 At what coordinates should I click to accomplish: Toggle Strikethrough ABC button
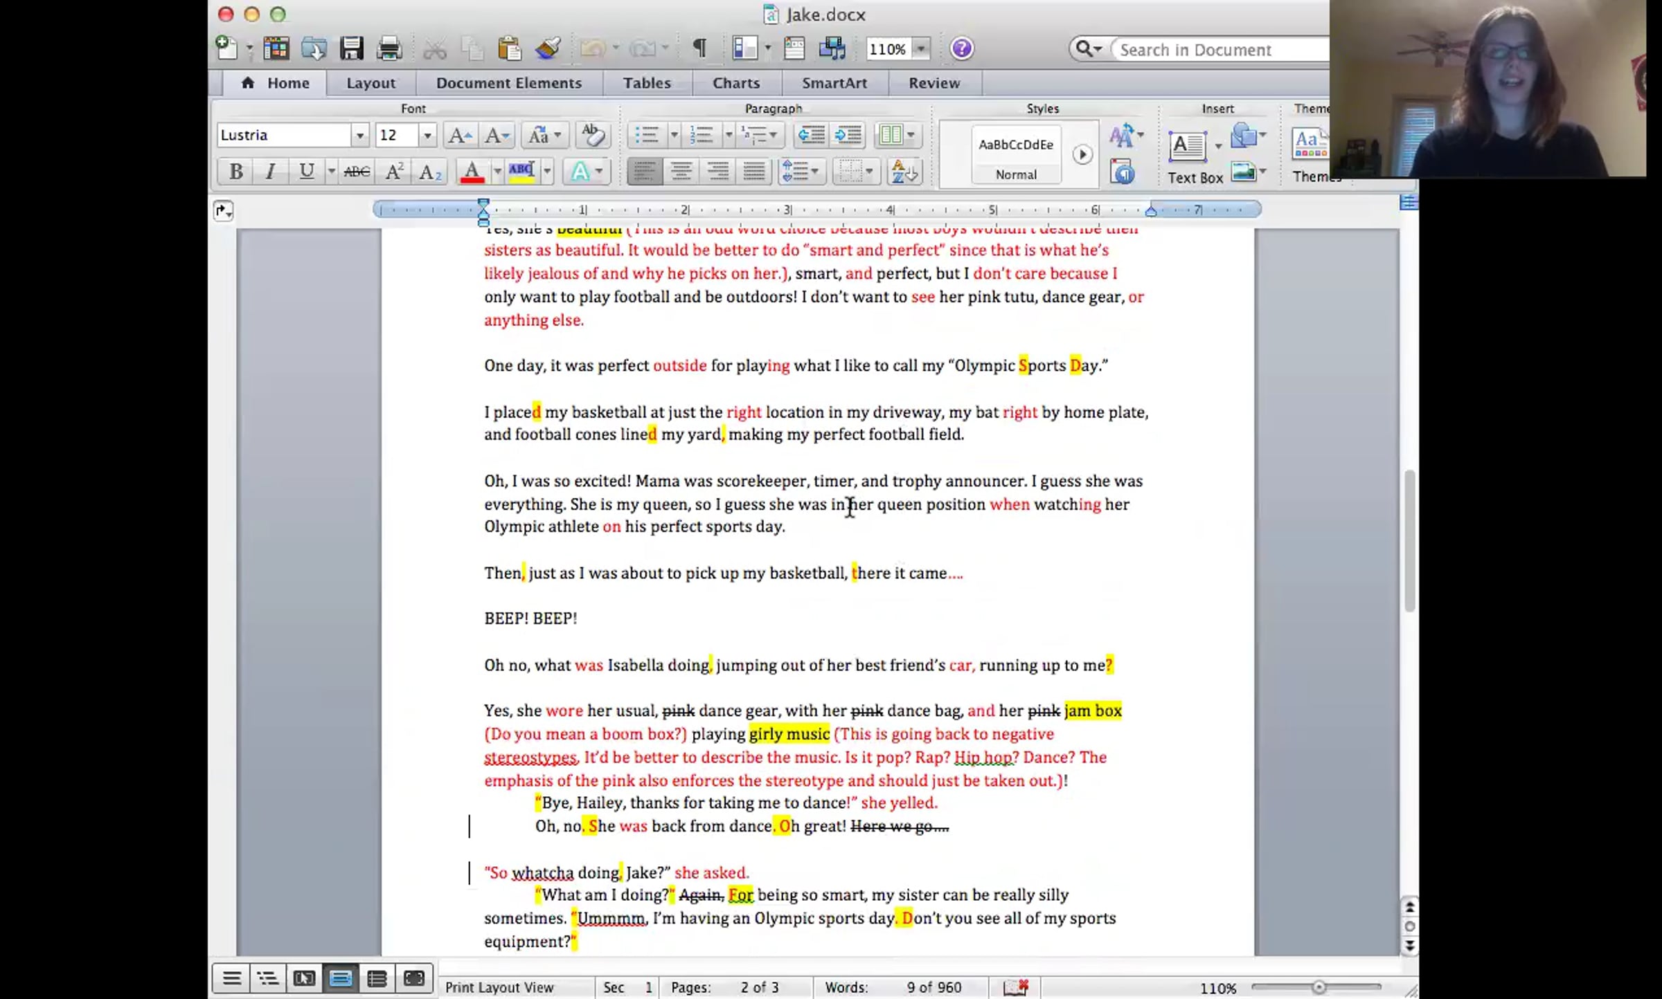(357, 172)
